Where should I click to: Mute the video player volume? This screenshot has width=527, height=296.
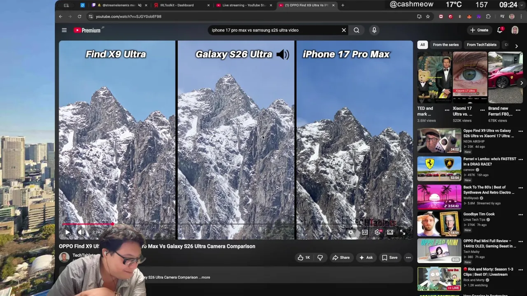click(81, 232)
